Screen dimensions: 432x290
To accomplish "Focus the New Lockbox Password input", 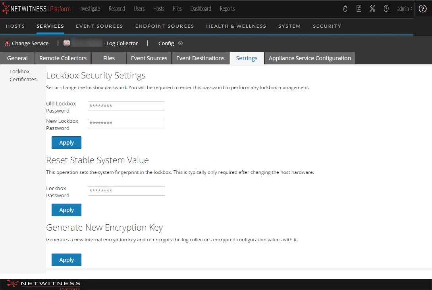I will click(126, 124).
